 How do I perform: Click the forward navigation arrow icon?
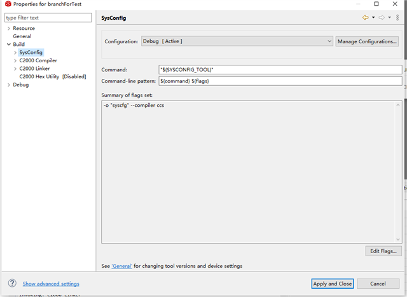(382, 18)
